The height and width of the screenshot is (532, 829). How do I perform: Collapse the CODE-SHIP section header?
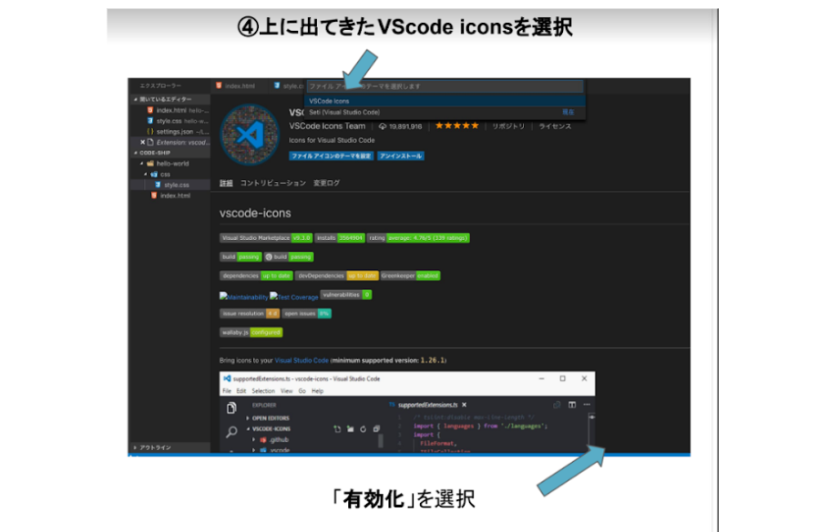tap(136, 153)
